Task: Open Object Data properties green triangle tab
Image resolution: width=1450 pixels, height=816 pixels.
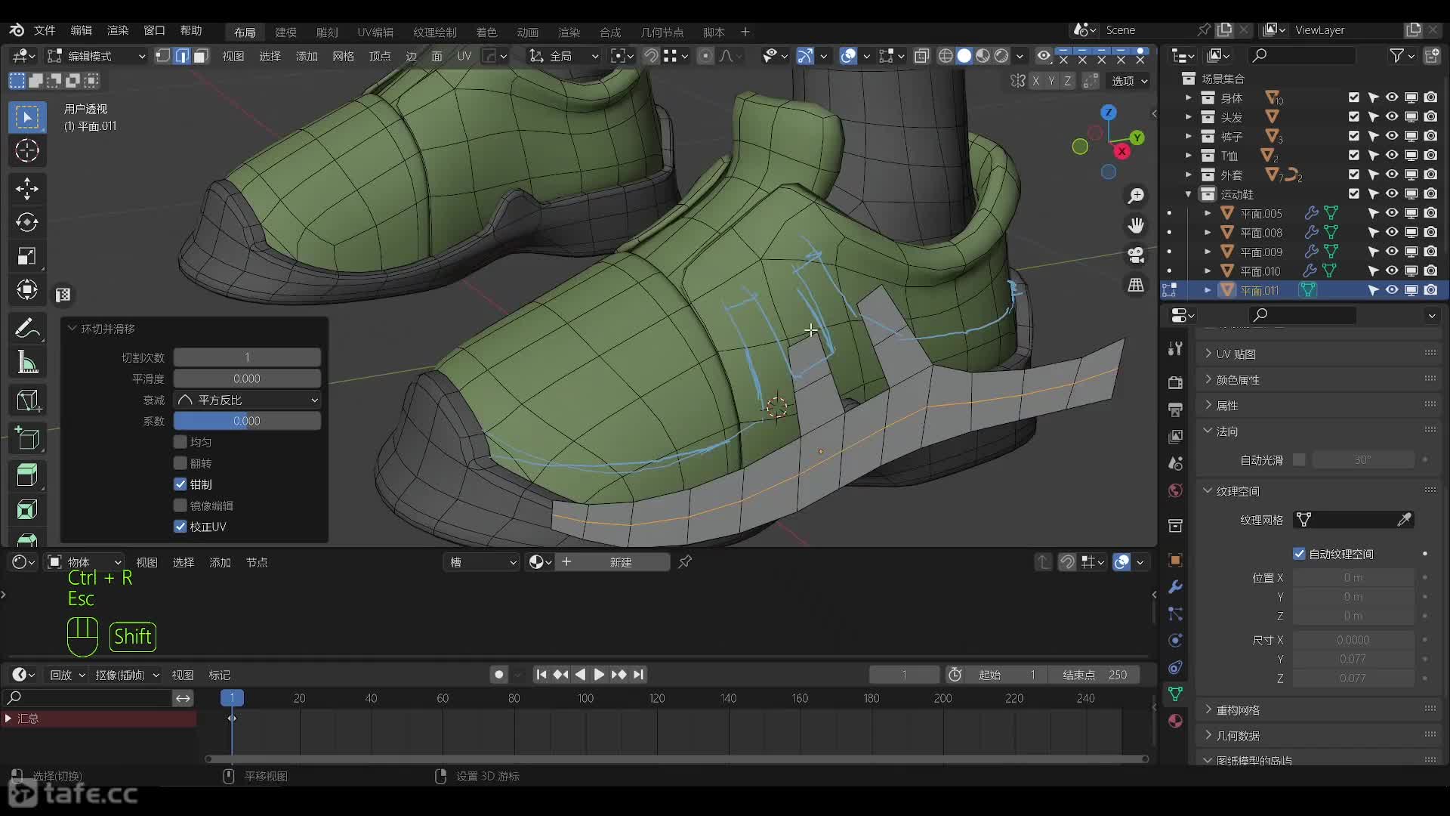Action: [x=1175, y=694]
